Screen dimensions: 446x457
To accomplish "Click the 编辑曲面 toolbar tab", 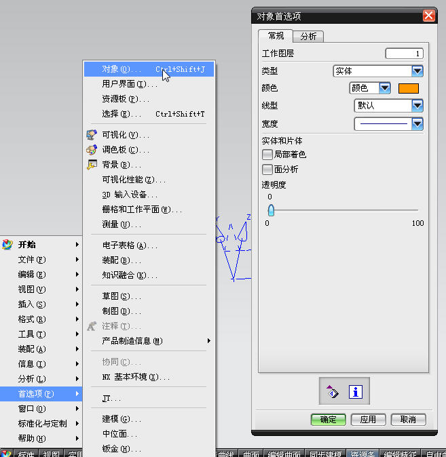I will click(x=284, y=454).
